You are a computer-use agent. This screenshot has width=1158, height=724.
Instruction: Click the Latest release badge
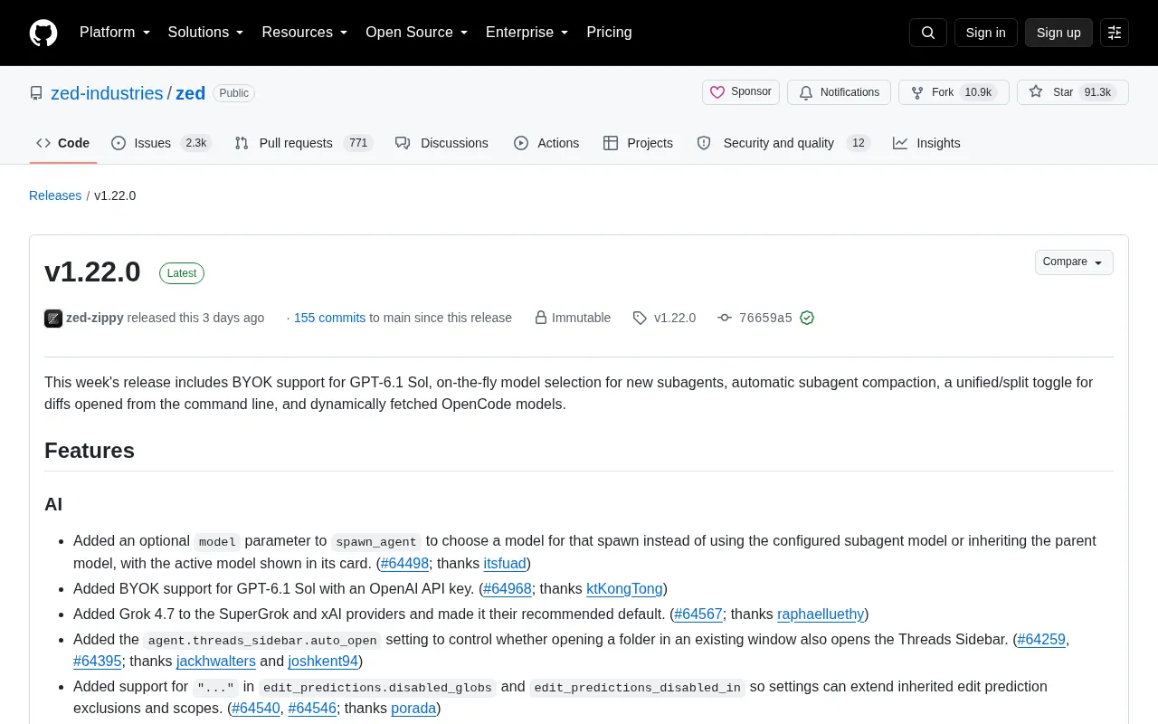(182, 273)
